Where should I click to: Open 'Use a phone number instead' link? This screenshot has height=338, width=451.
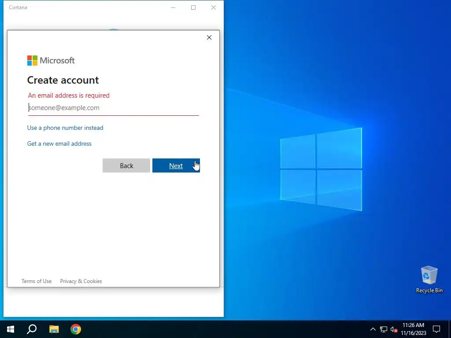[x=65, y=128]
